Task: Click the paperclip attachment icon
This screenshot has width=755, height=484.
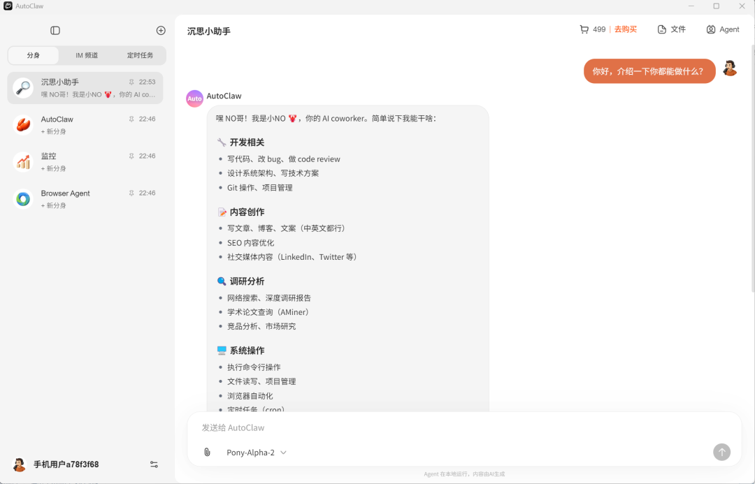Action: (x=207, y=453)
